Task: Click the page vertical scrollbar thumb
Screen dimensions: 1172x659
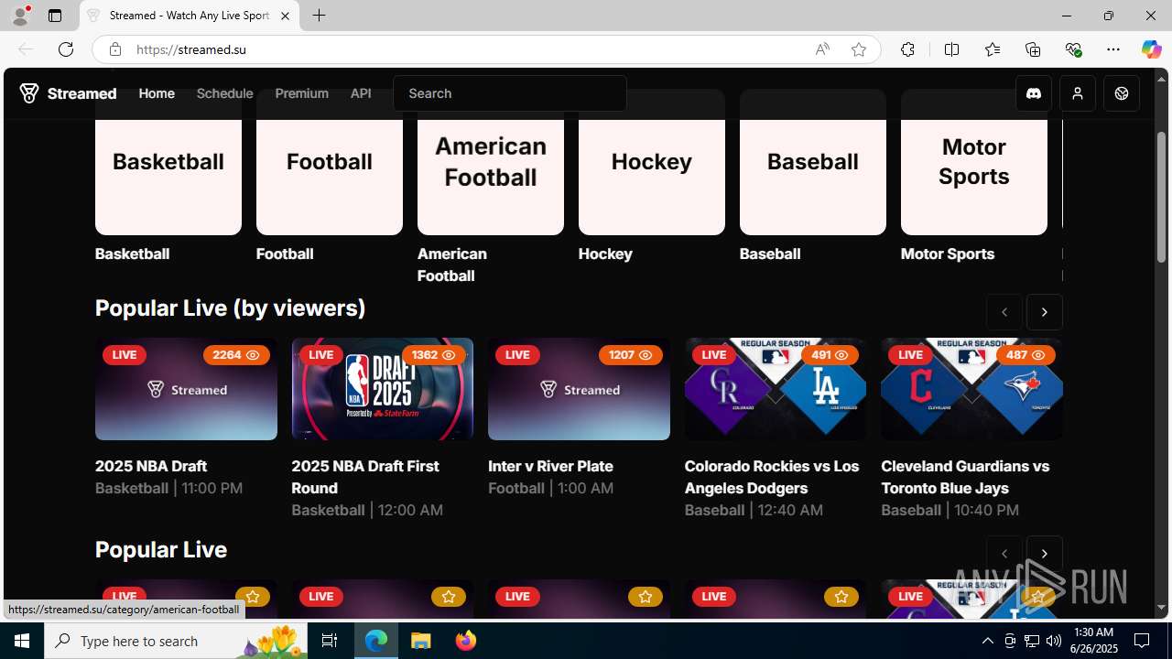Action: [x=1162, y=197]
